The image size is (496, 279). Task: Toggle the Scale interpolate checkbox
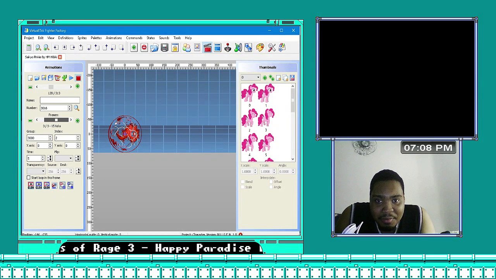point(243,187)
